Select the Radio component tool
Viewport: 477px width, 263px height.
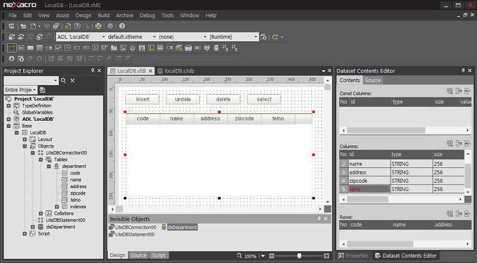click(x=132, y=48)
